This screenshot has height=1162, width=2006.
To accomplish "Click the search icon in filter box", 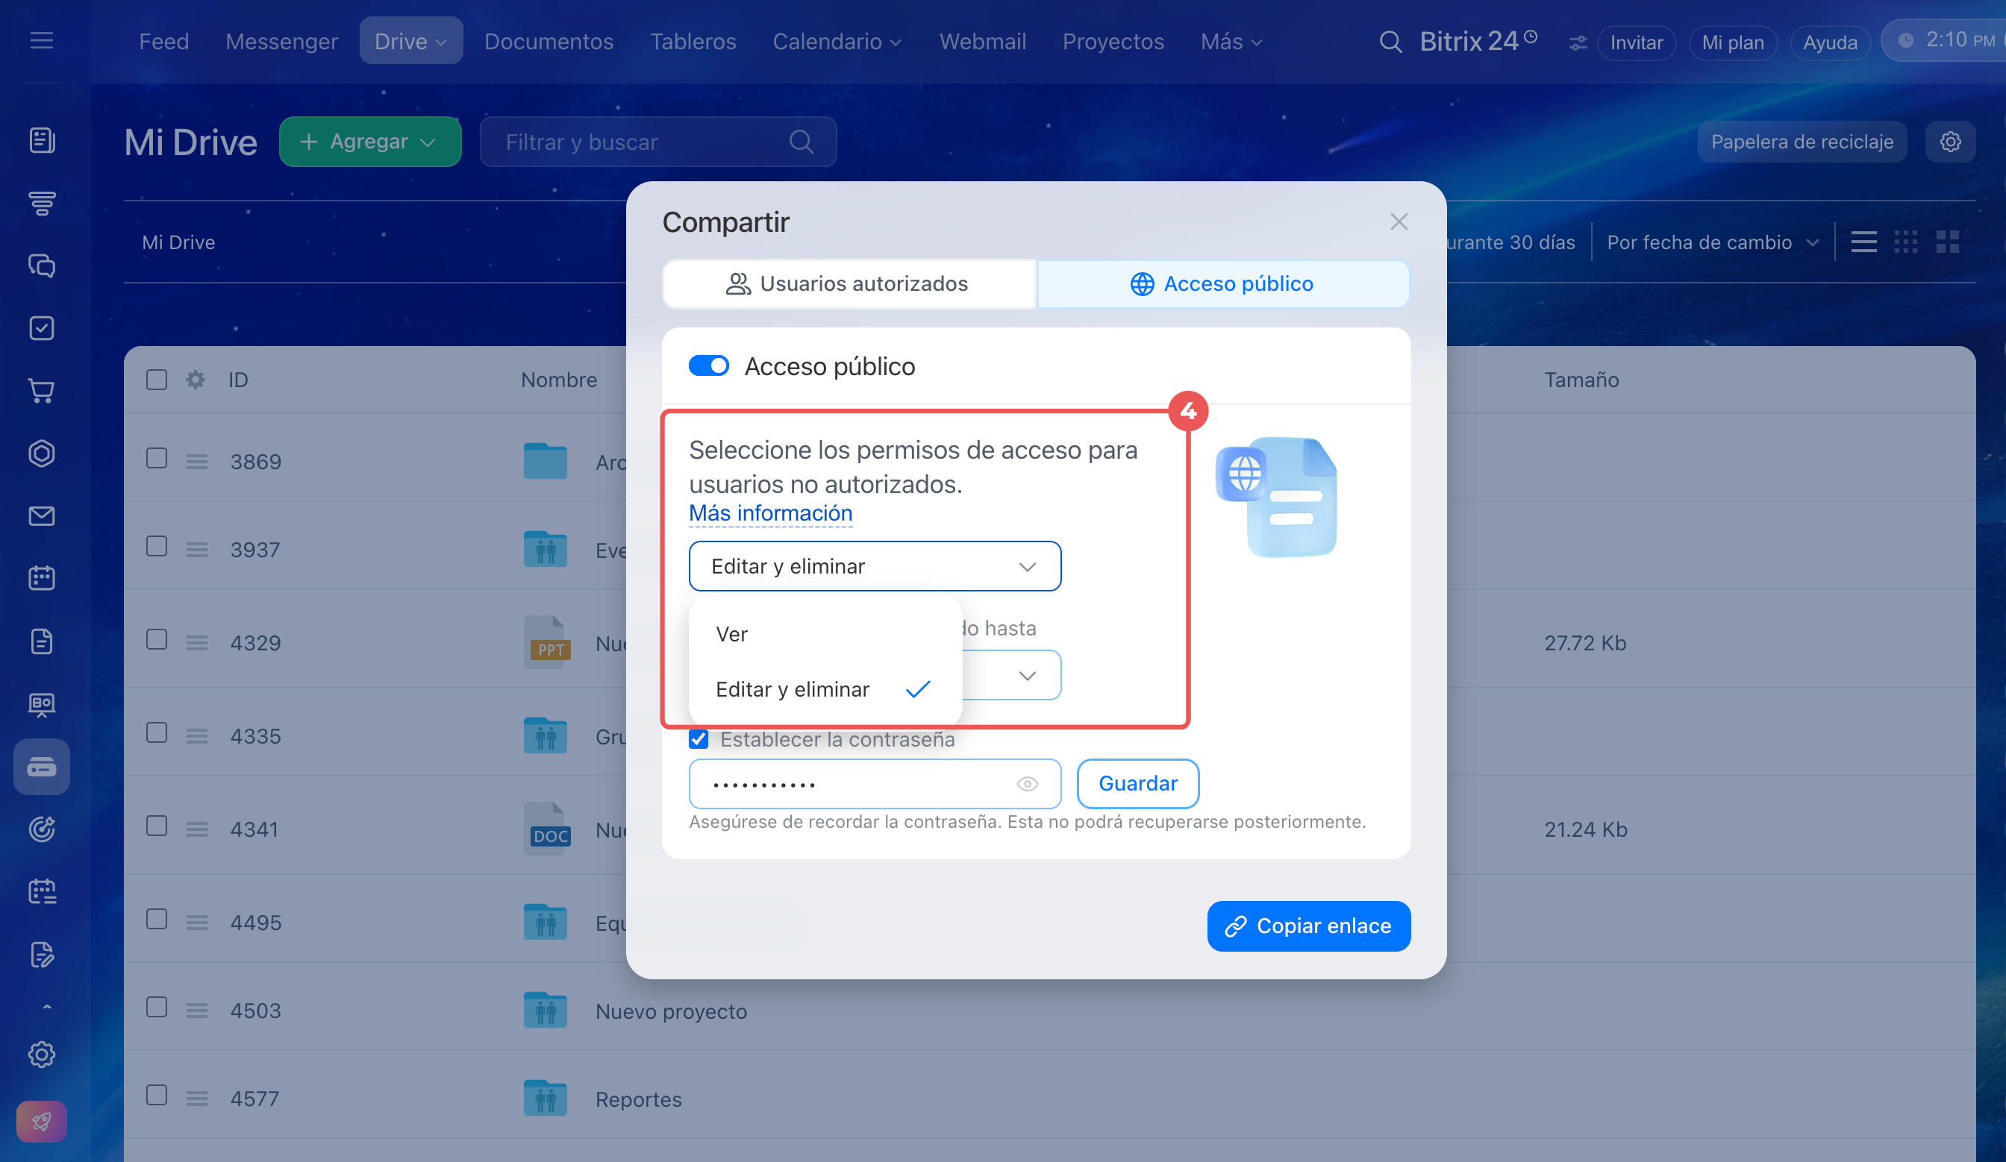I will pos(801,142).
